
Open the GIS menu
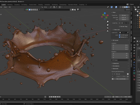[10, 7]
